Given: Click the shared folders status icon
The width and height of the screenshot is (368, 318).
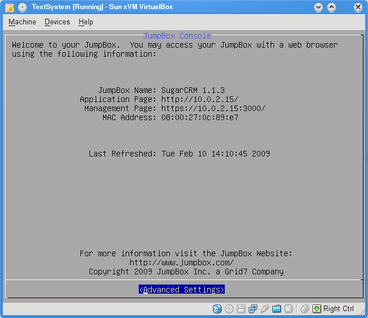Looking at the screenshot, I should 276,308.
